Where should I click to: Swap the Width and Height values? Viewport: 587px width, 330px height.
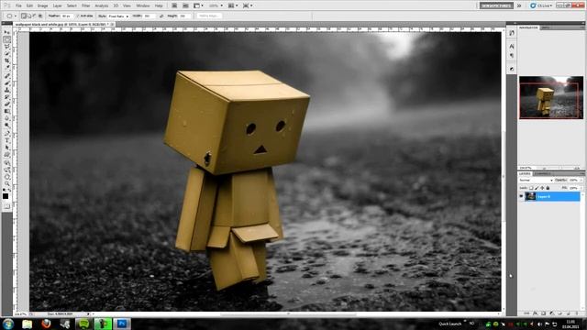point(161,16)
